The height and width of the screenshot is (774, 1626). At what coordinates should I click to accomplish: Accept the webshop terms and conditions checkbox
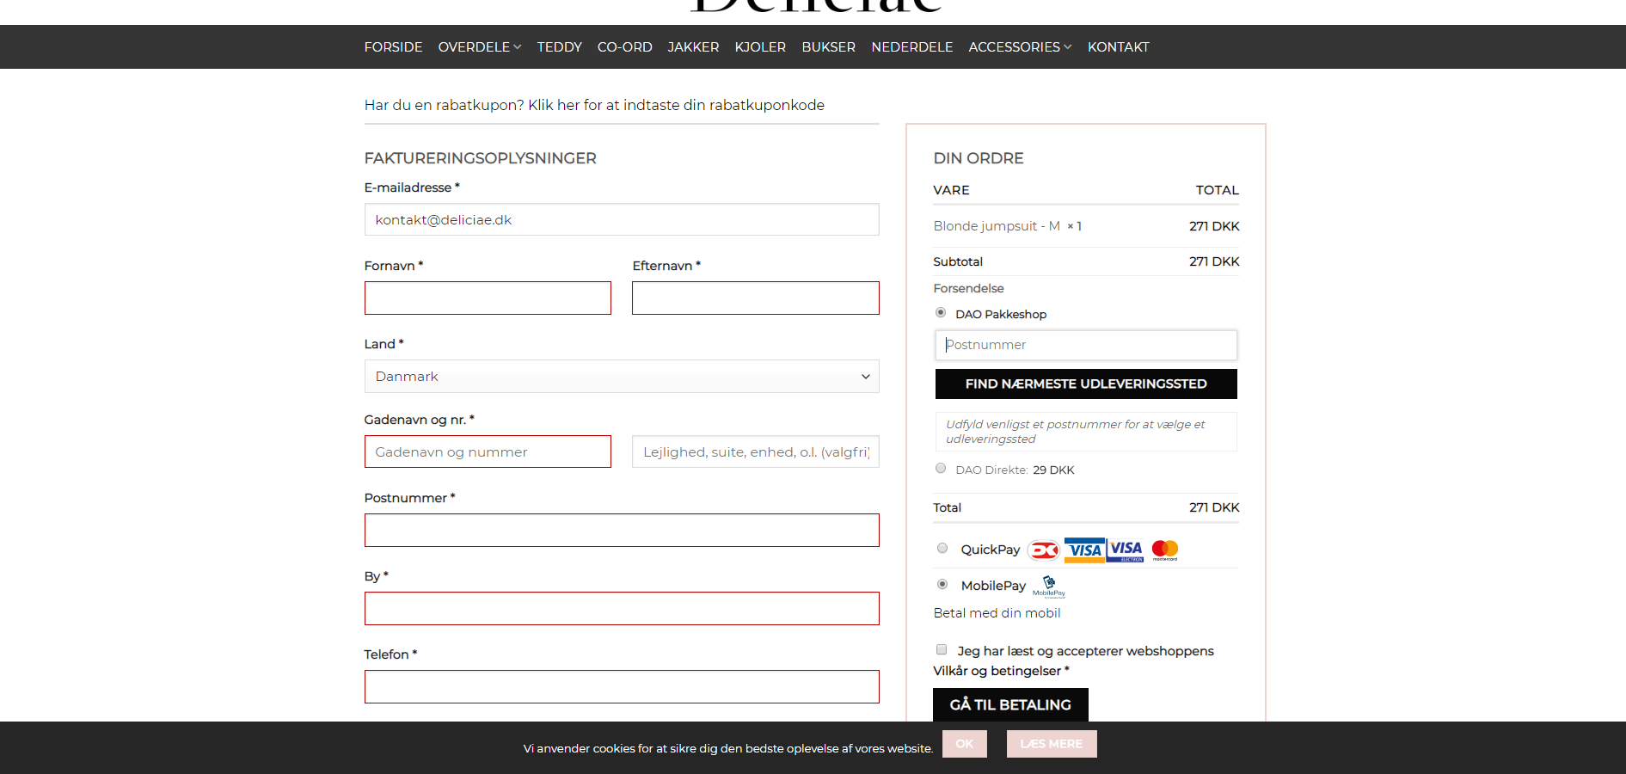pyautogui.click(x=942, y=650)
